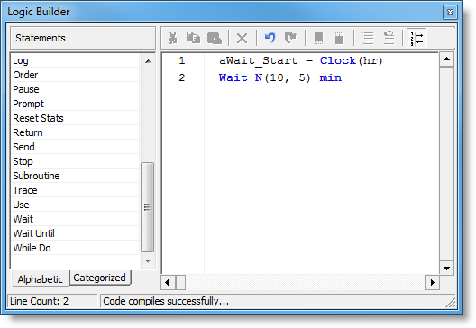Image resolution: width=476 pixels, height=328 pixels.
Task: Place cursor on code line 2
Action: pos(280,77)
